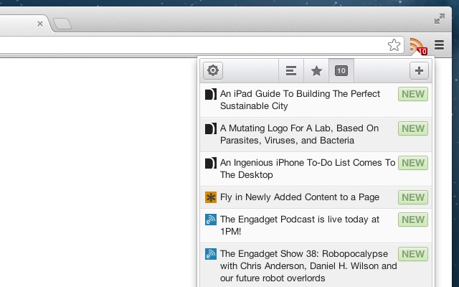The width and height of the screenshot is (459, 287).
Task: Open the Chrome hamburger menu
Action: 439,44
